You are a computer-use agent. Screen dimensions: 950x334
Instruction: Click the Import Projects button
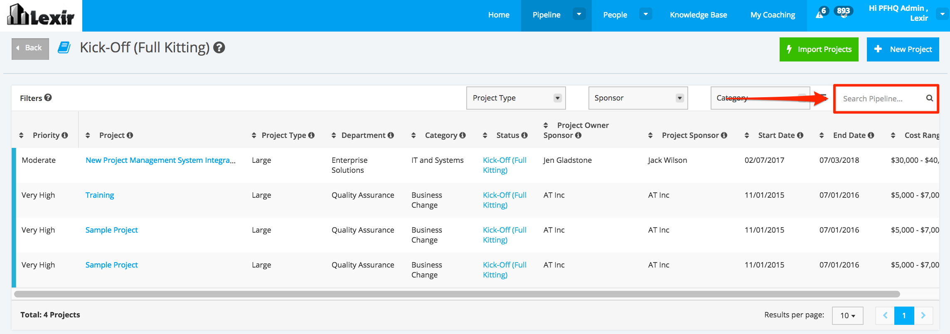819,49
